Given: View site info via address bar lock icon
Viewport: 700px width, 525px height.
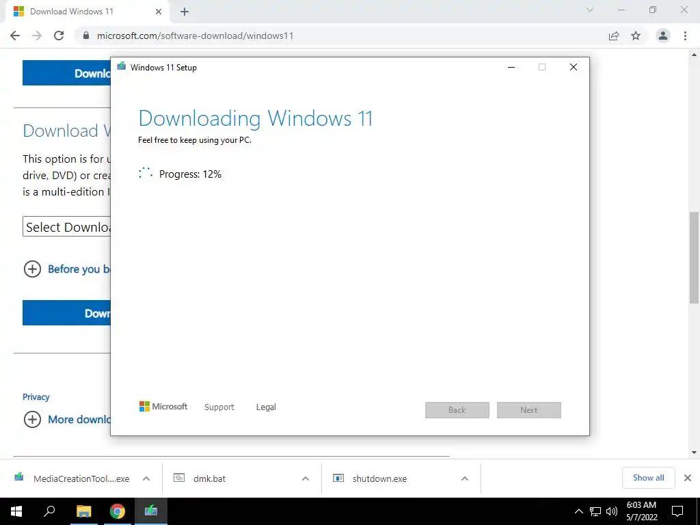Looking at the screenshot, I should (87, 36).
